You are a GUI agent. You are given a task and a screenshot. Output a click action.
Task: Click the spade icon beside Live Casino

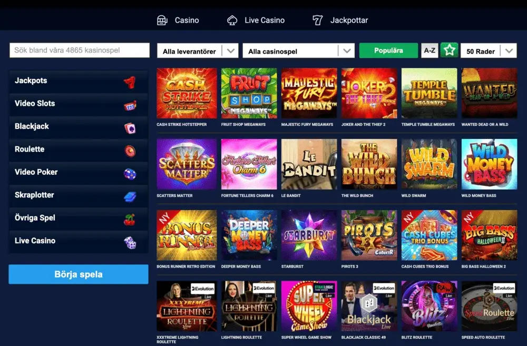pos(232,20)
